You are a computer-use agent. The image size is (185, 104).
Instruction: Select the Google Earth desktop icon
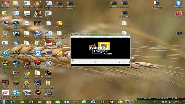point(38,35)
